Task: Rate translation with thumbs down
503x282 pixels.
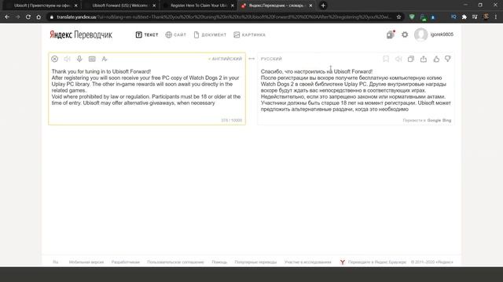Action: pyautogui.click(x=448, y=59)
